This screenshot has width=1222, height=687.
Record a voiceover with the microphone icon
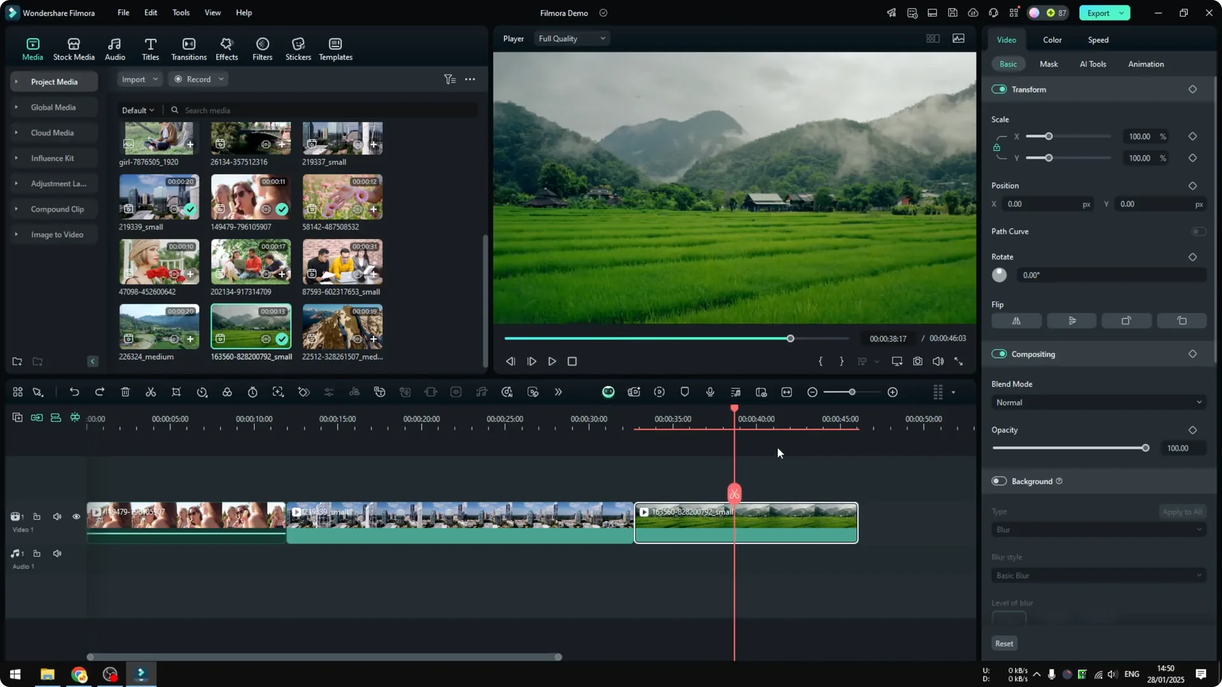point(710,392)
